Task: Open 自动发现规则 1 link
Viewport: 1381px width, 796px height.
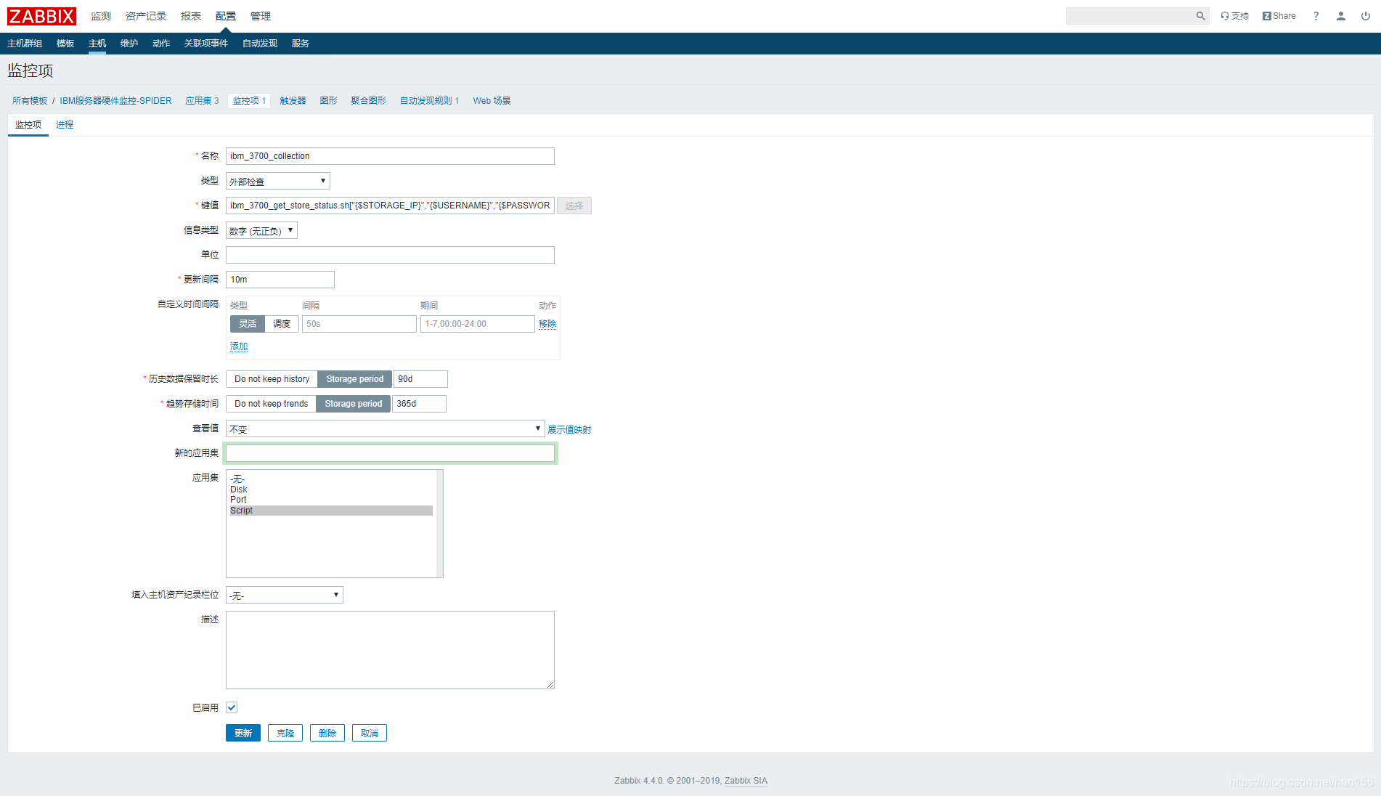Action: click(429, 101)
